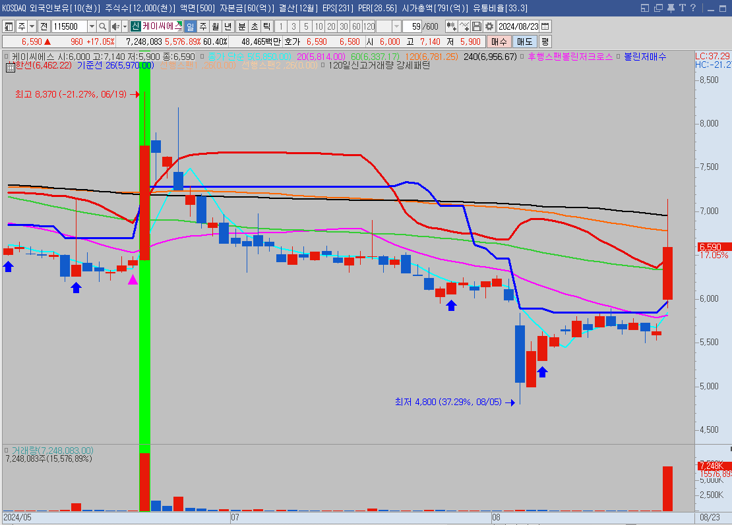Screen dimensions: 732x525
Task: Click the add line indicator icon
Action: coord(464,26)
